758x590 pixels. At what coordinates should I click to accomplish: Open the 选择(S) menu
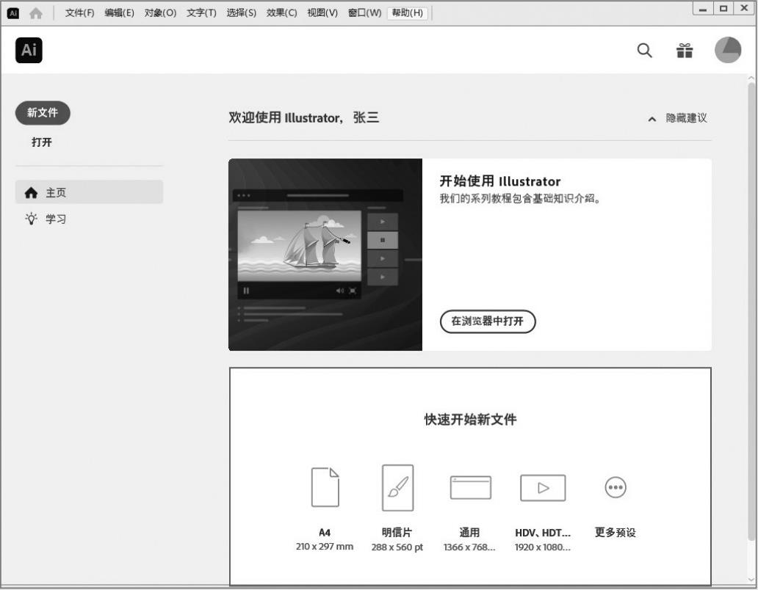(241, 13)
